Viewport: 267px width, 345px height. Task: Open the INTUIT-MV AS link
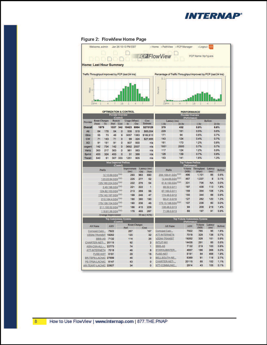[162, 242]
